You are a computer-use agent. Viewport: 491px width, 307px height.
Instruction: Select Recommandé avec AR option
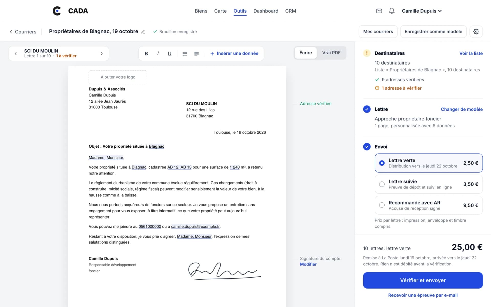[x=429, y=205]
